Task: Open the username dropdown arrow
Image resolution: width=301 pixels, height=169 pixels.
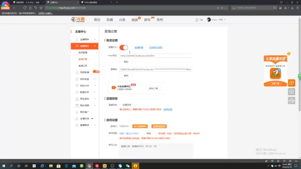Action: coord(225,20)
